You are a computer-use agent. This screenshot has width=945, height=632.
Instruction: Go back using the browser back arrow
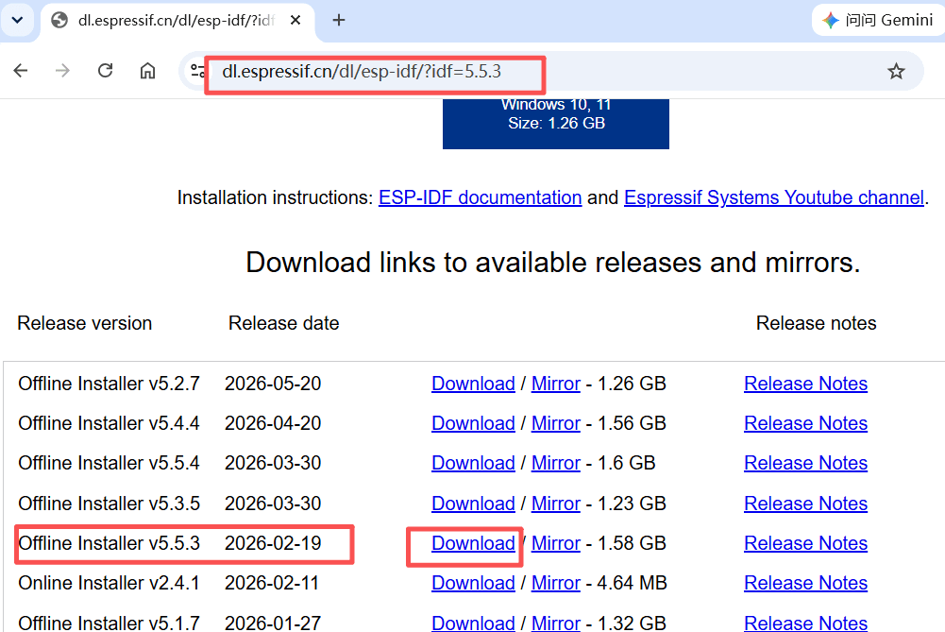(21, 71)
